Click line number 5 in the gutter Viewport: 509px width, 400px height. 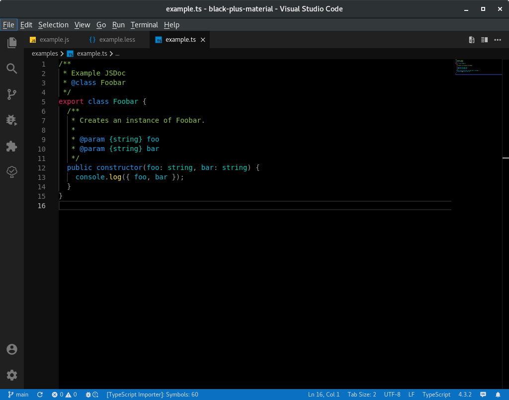point(44,102)
